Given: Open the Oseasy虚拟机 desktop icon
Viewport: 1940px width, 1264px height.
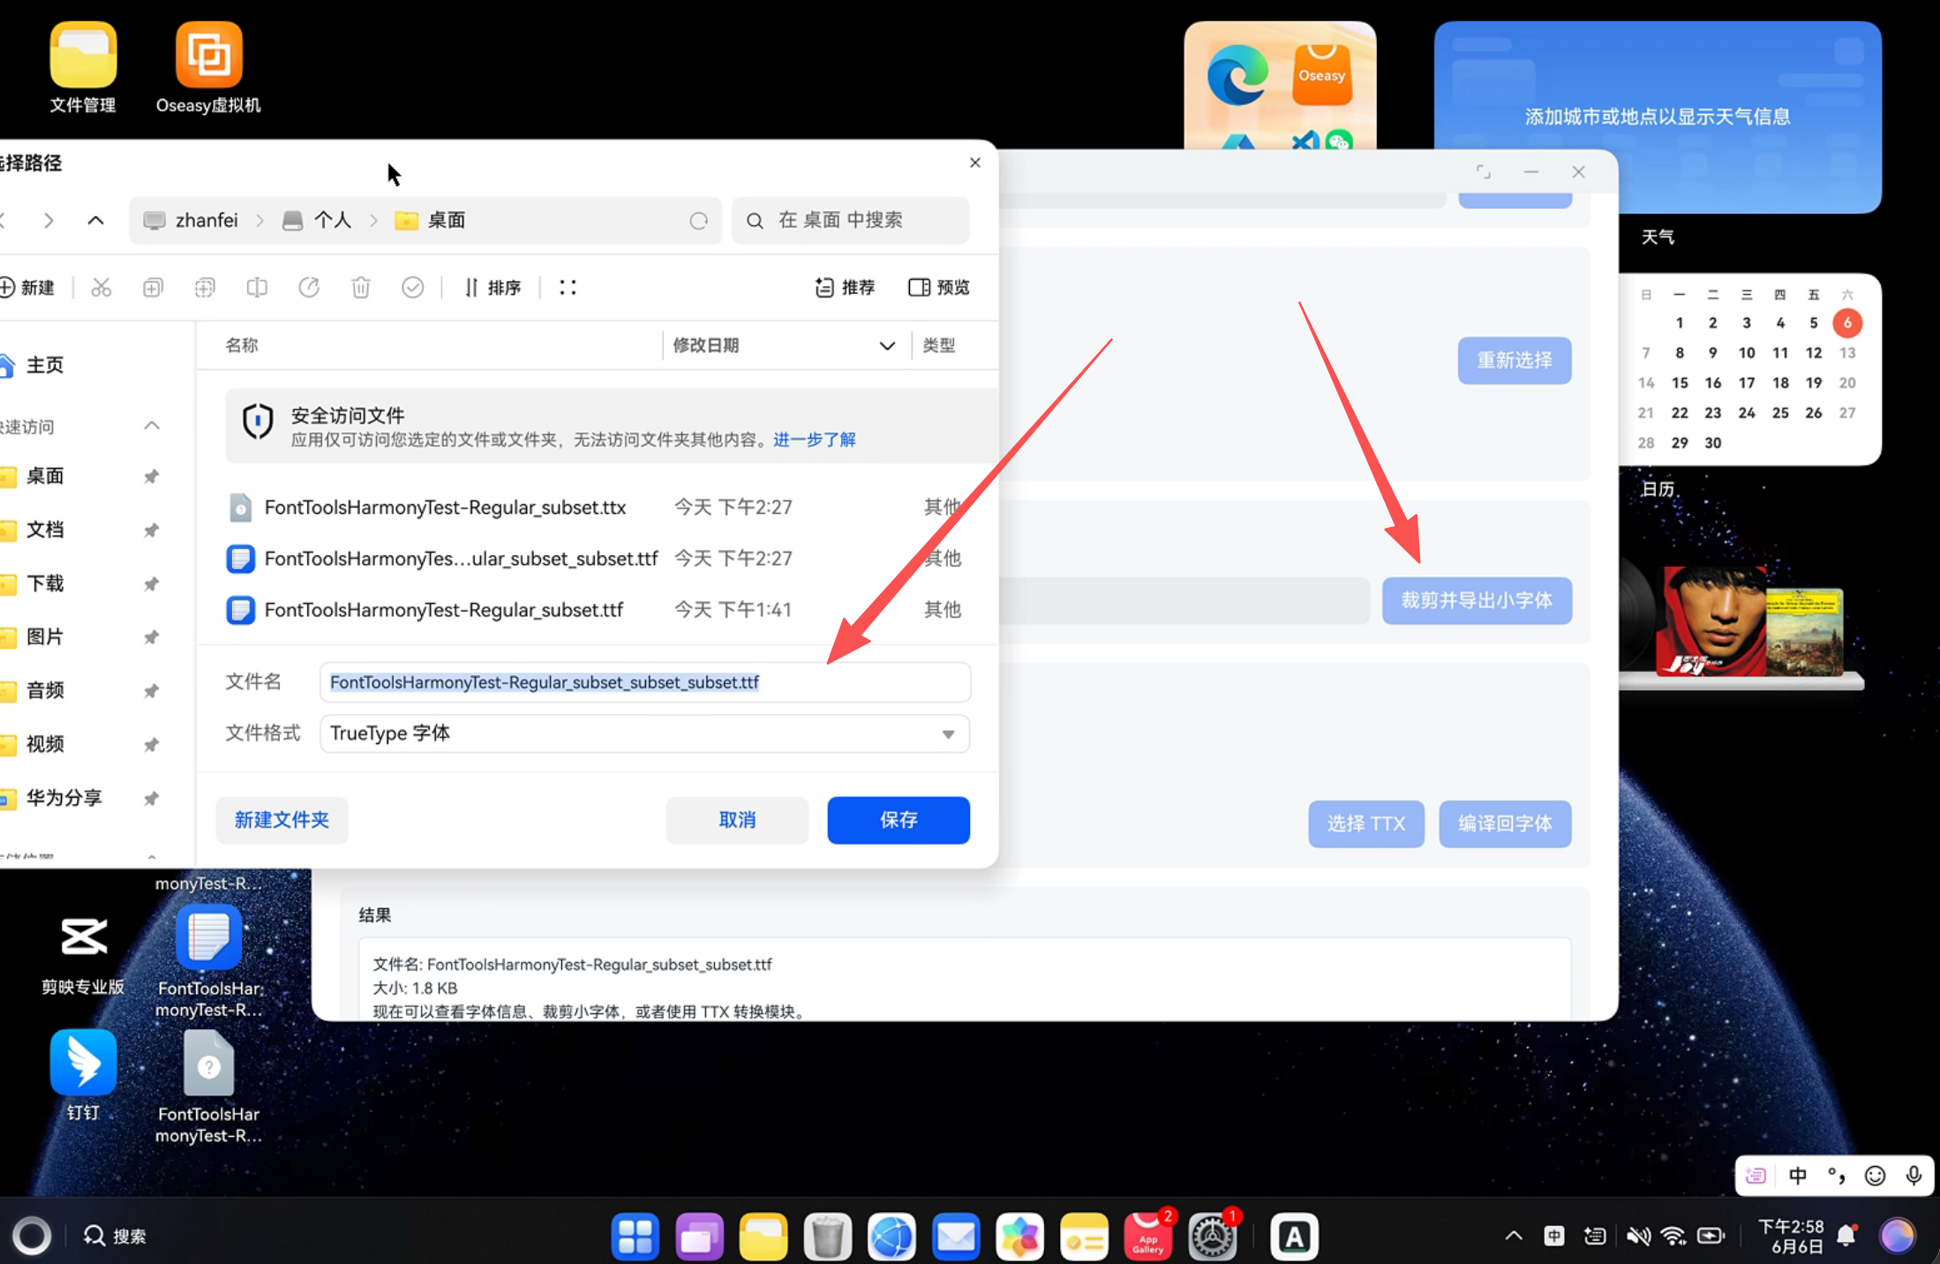Looking at the screenshot, I should tap(208, 68).
